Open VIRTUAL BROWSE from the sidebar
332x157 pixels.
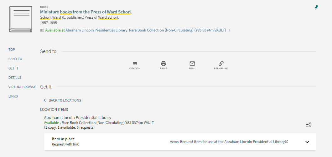22,87
